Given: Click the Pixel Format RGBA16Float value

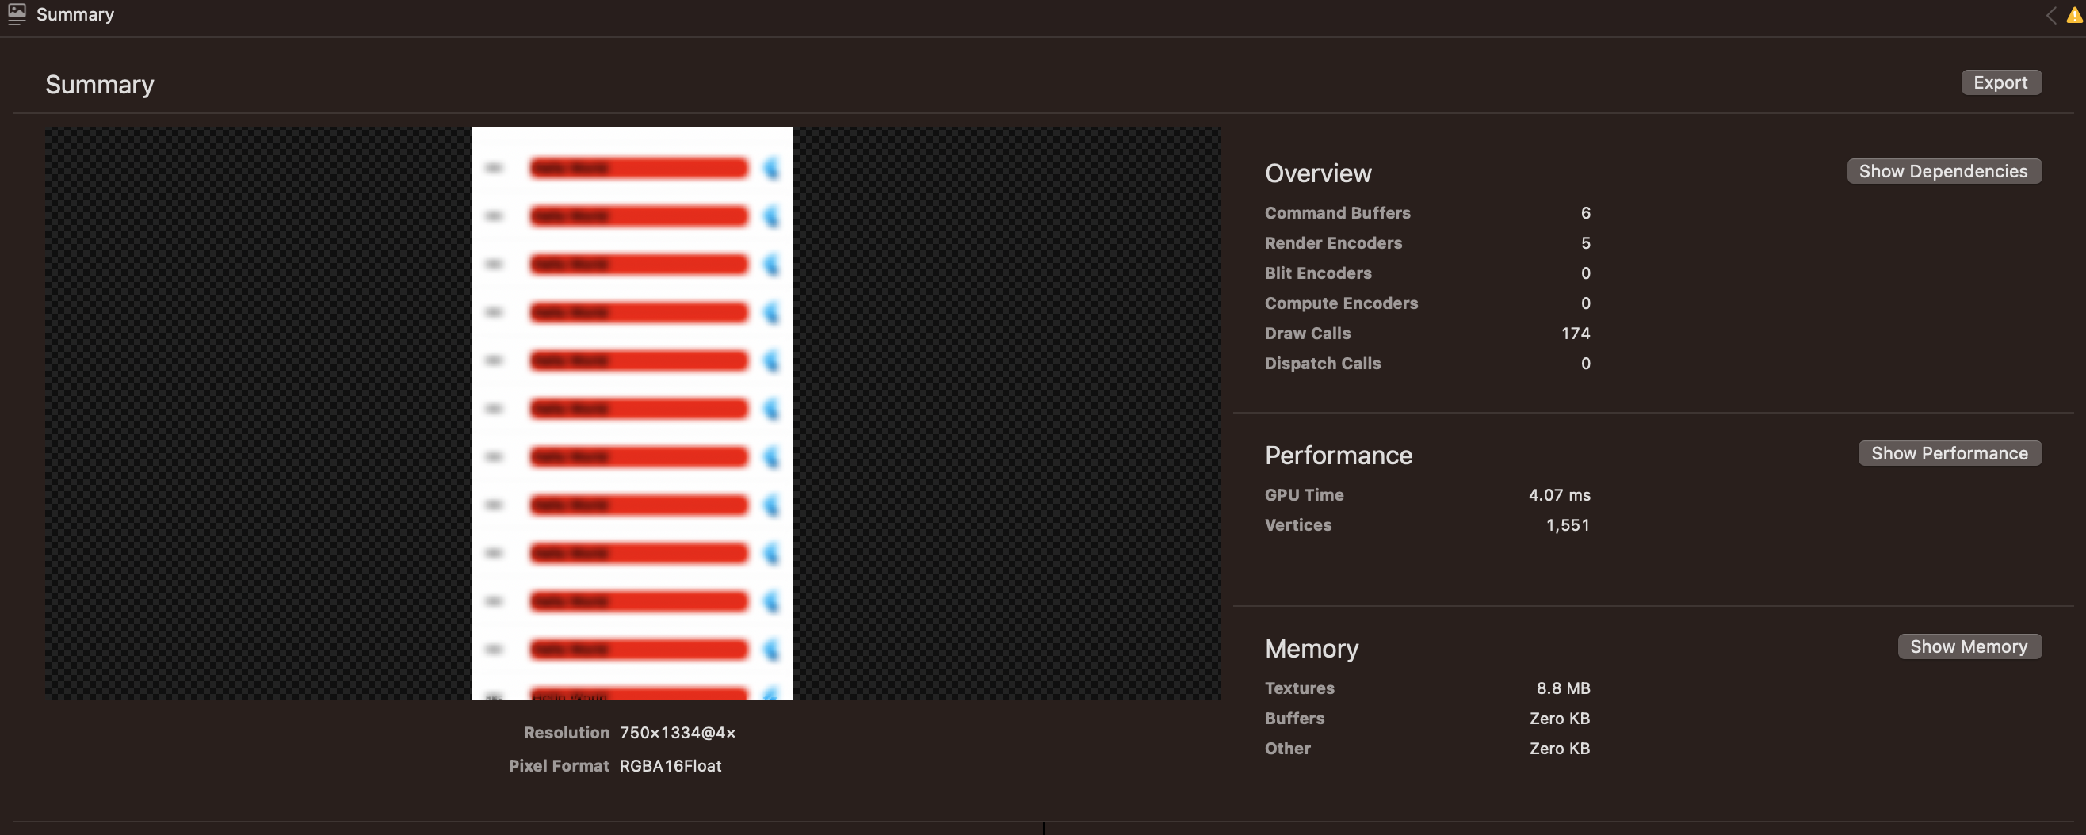Looking at the screenshot, I should [670, 765].
